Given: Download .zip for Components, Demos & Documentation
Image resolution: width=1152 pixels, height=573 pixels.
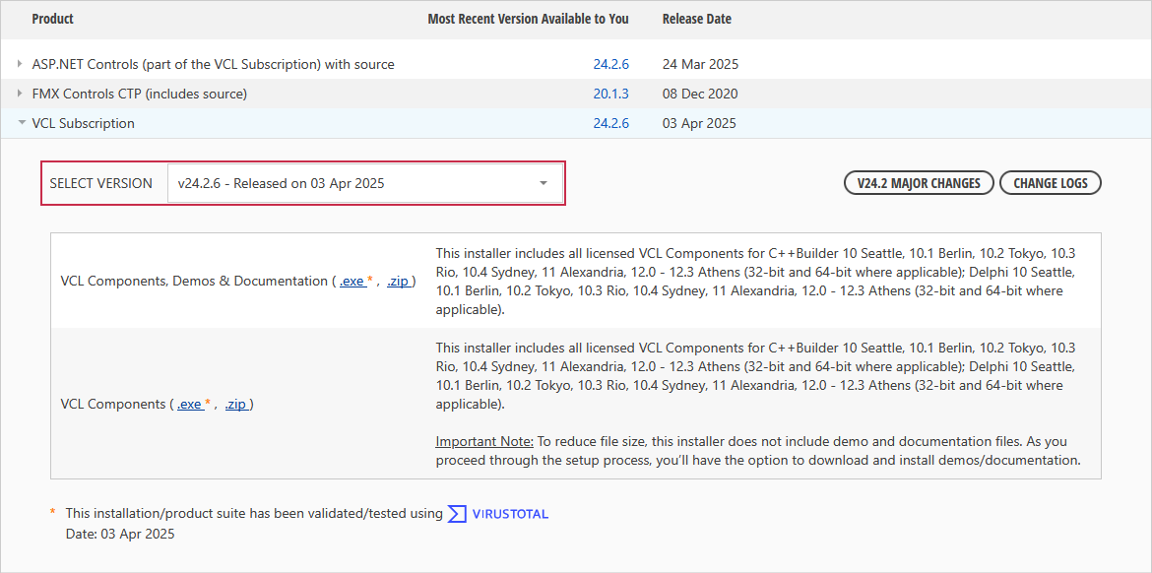Looking at the screenshot, I should 398,282.
